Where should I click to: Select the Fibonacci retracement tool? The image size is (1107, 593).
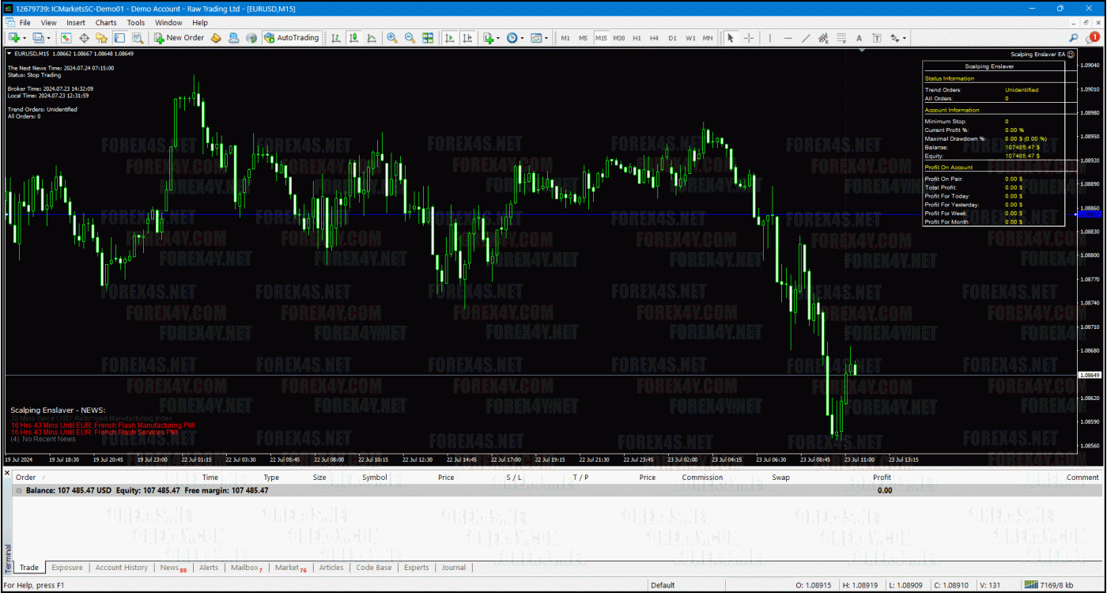(841, 38)
